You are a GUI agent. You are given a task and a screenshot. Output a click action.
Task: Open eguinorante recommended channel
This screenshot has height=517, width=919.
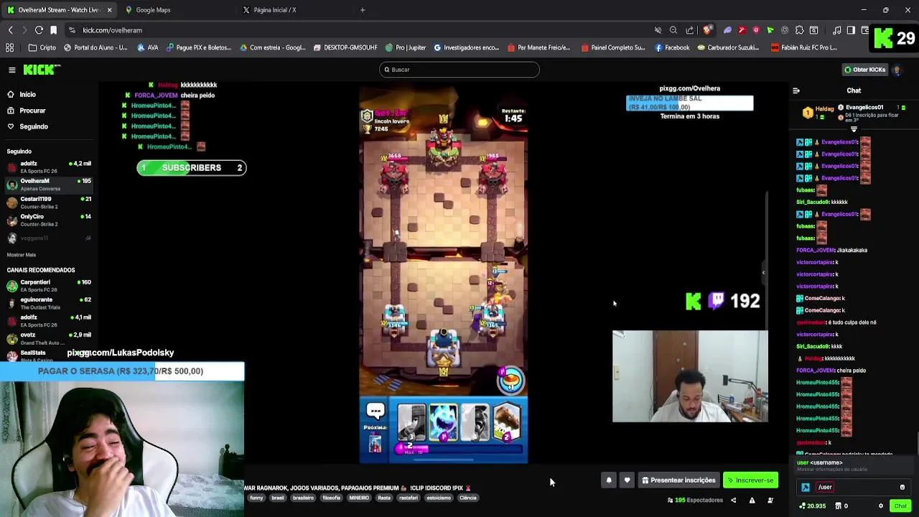(49, 303)
